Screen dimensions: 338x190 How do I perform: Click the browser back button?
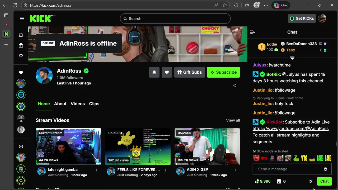click(x=5, y=5)
